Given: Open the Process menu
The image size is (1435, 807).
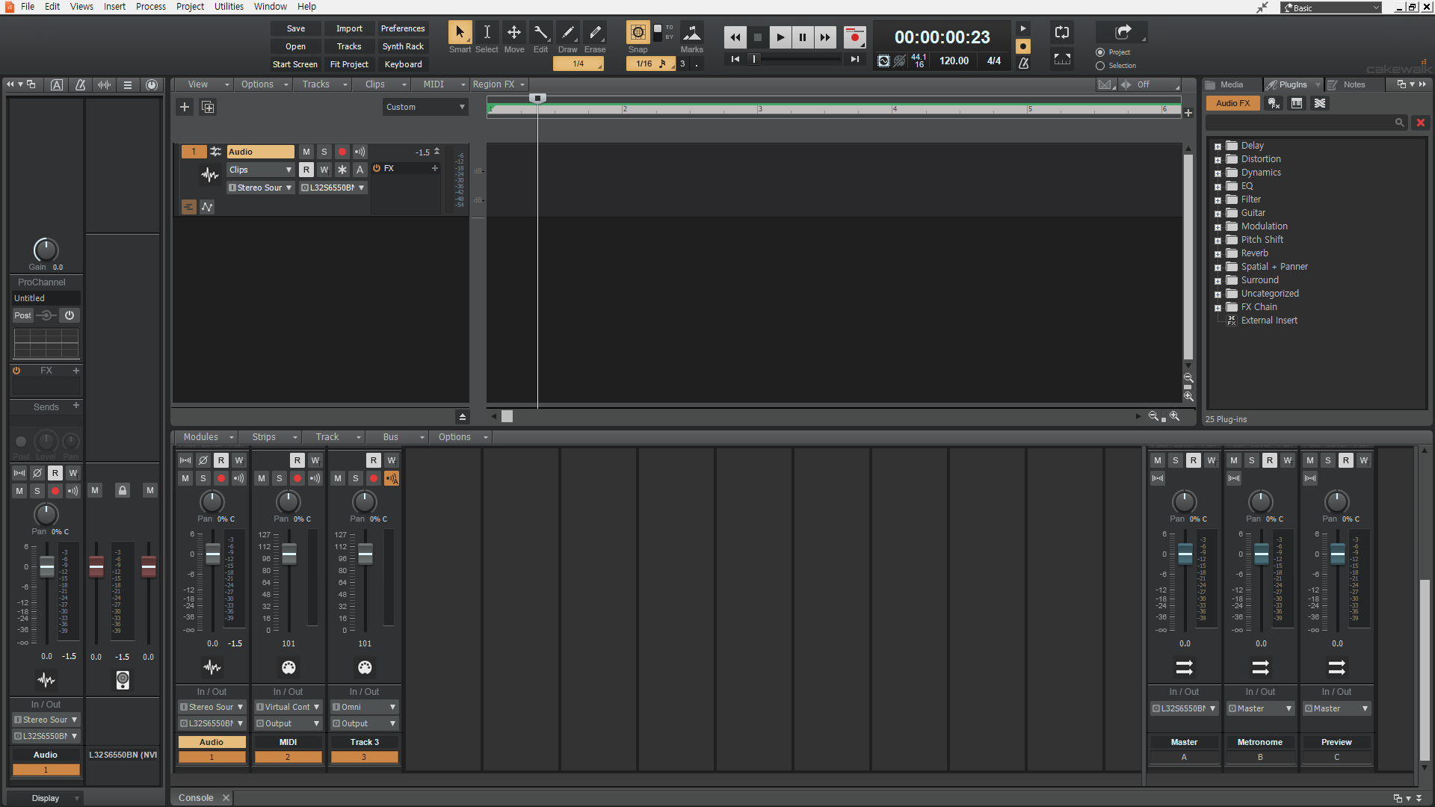Looking at the screenshot, I should click(151, 7).
